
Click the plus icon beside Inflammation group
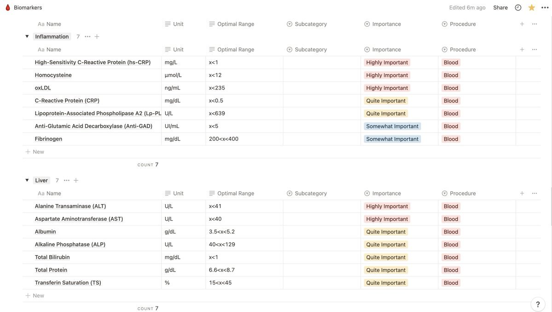pyautogui.click(x=97, y=37)
